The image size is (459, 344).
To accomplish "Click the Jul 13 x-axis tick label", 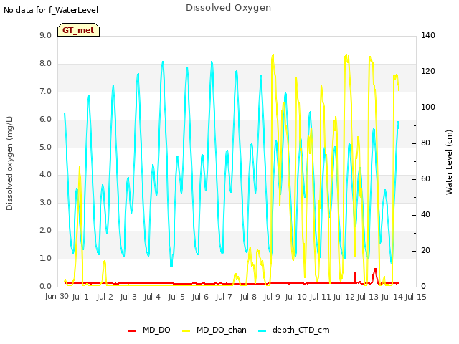I will 368,297.
